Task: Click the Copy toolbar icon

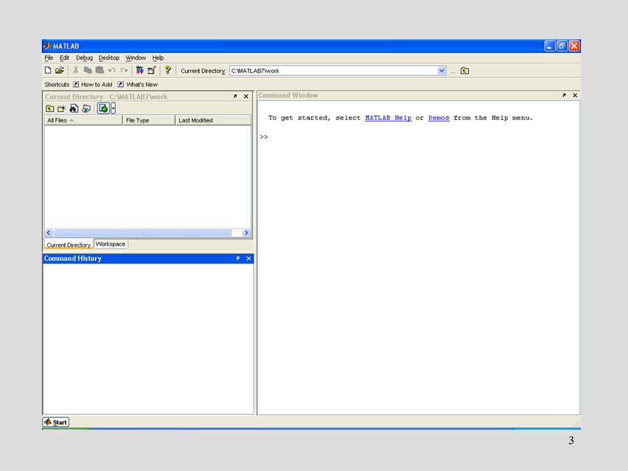Action: (88, 71)
